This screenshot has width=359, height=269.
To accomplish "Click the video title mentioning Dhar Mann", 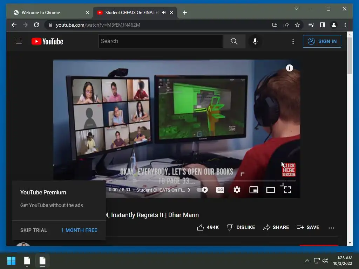I will tap(152, 215).
